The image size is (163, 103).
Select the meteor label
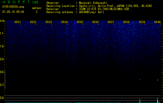(x=37, y=8)
